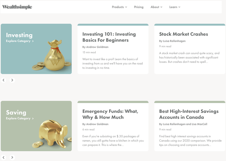Expand the About dropdown menu

point(156,7)
